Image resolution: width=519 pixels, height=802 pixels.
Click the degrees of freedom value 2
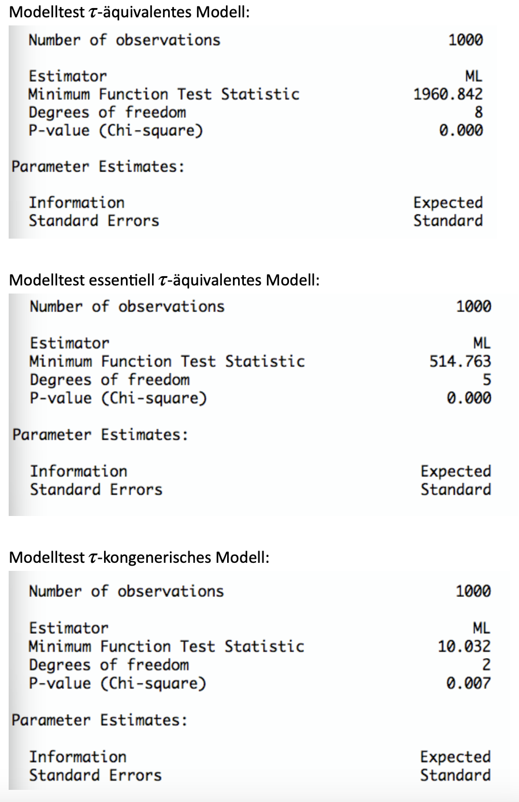tap(486, 665)
